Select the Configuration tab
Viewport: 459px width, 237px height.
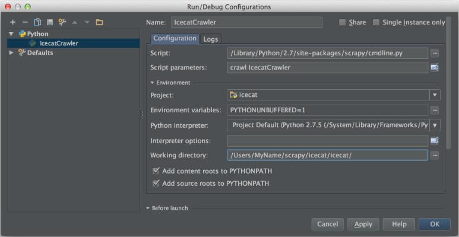175,39
